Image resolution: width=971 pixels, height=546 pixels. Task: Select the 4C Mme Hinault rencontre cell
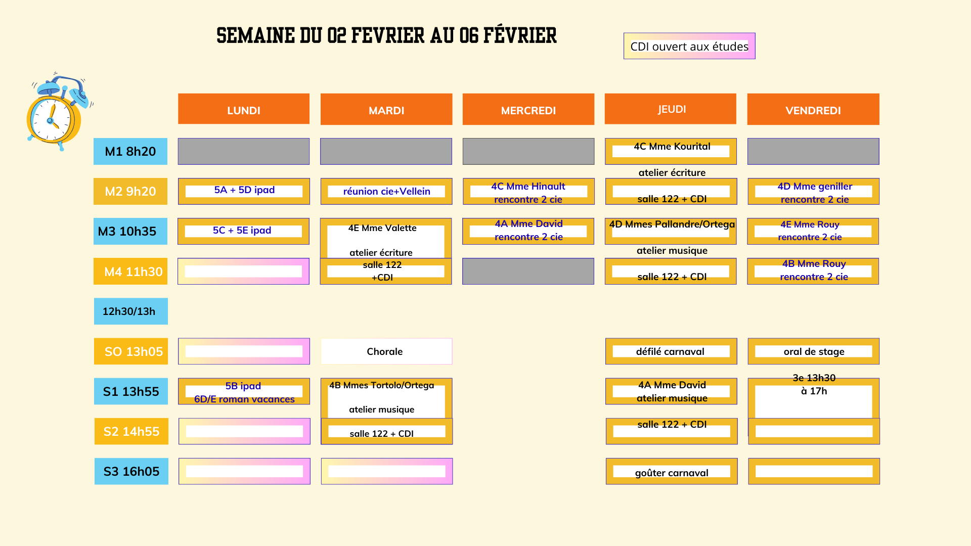528,192
